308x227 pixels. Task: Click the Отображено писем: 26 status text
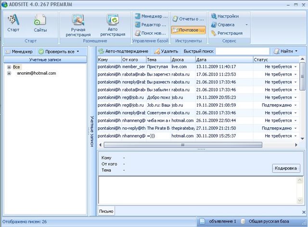25,222
